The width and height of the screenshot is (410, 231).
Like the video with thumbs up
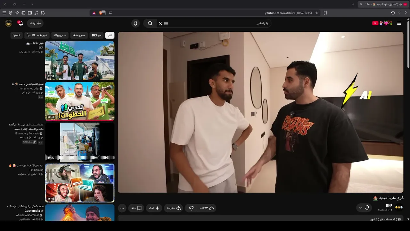coord(207,208)
